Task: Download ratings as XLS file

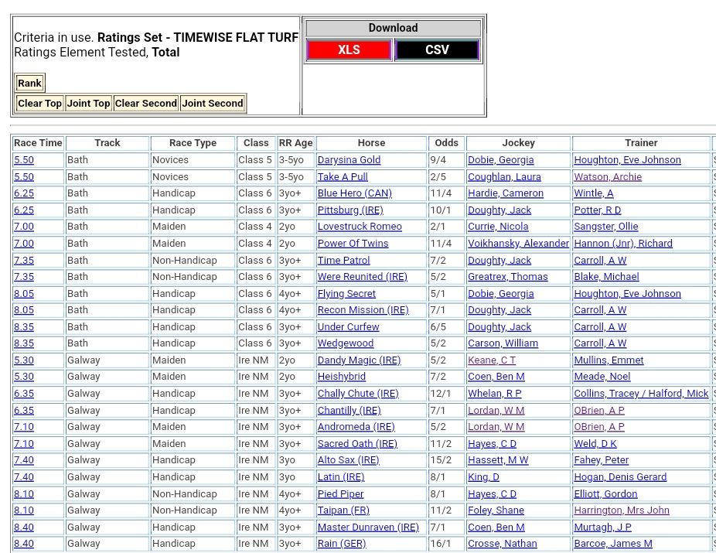Action: 349,49
